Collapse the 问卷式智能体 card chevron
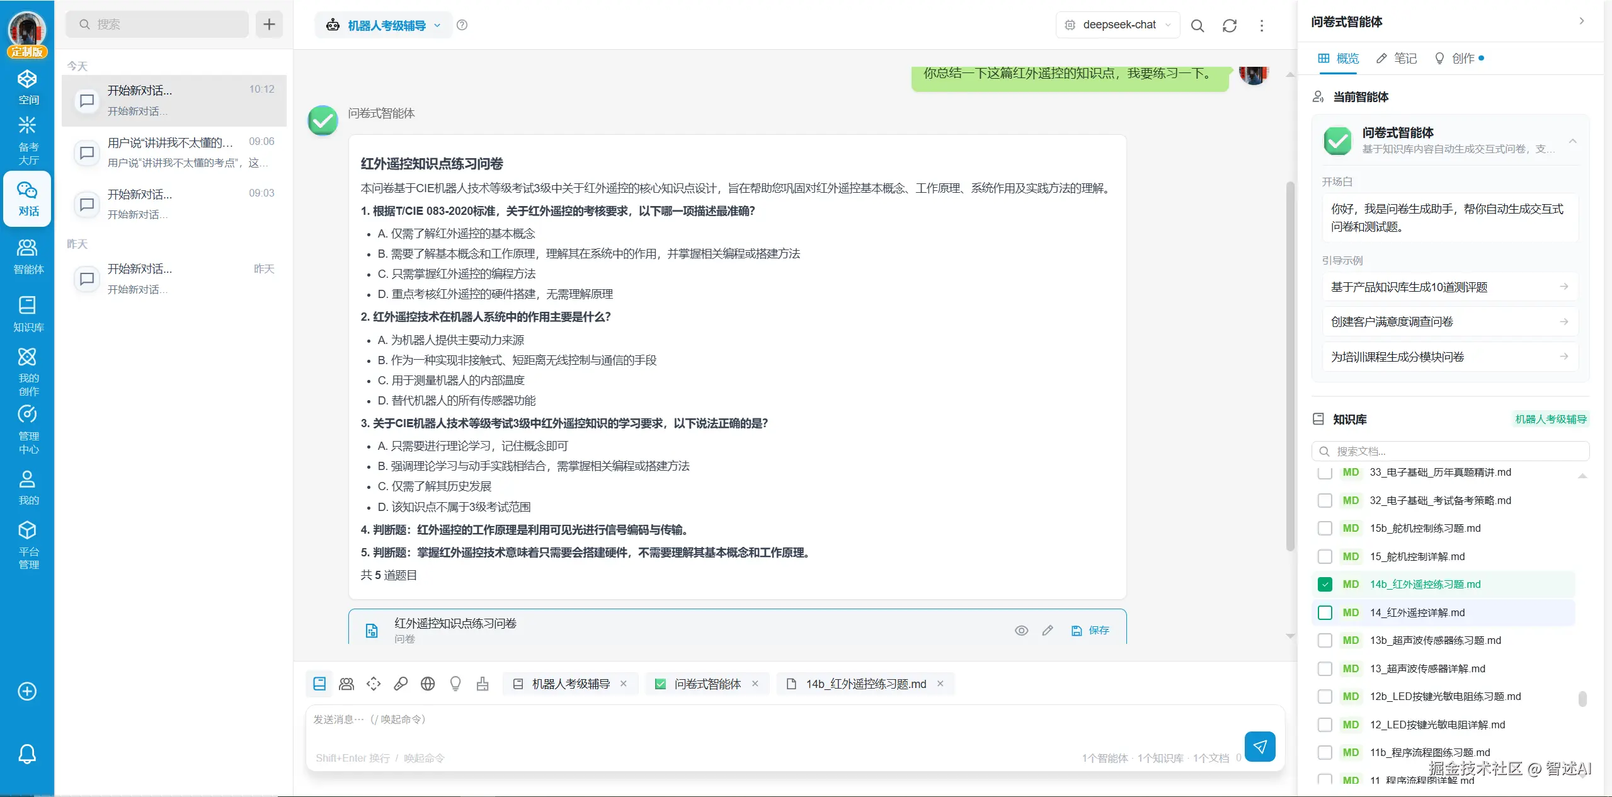Image resolution: width=1612 pixels, height=797 pixels. [1572, 140]
